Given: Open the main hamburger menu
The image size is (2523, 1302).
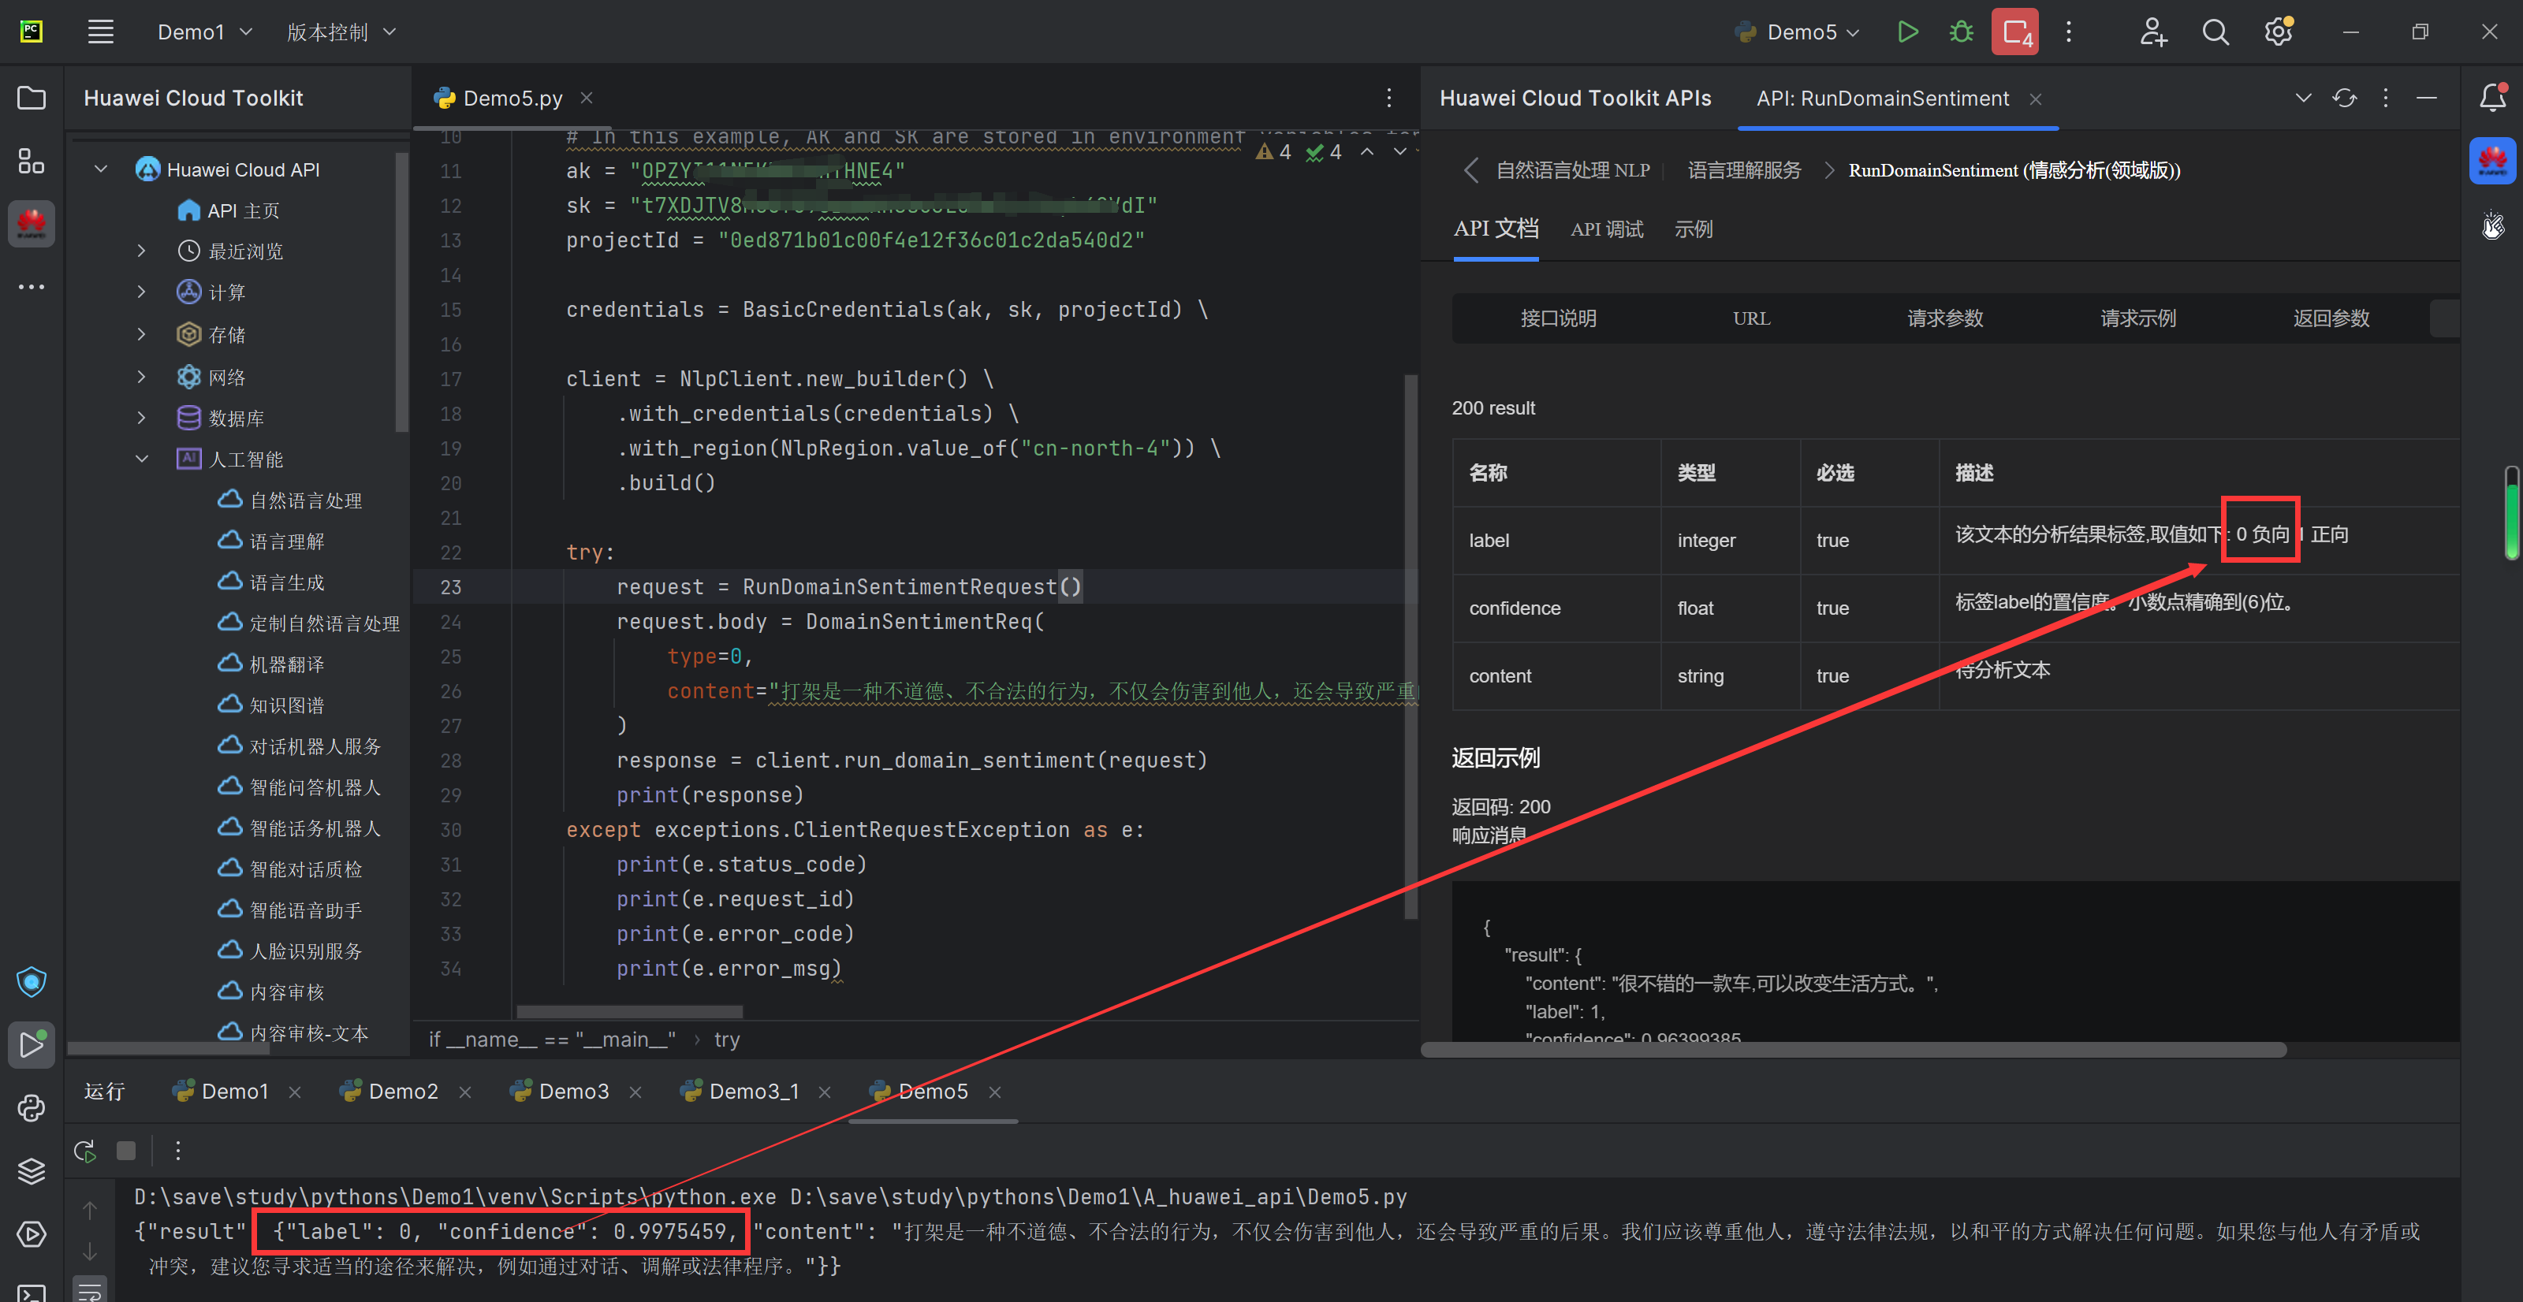Looking at the screenshot, I should [x=101, y=32].
